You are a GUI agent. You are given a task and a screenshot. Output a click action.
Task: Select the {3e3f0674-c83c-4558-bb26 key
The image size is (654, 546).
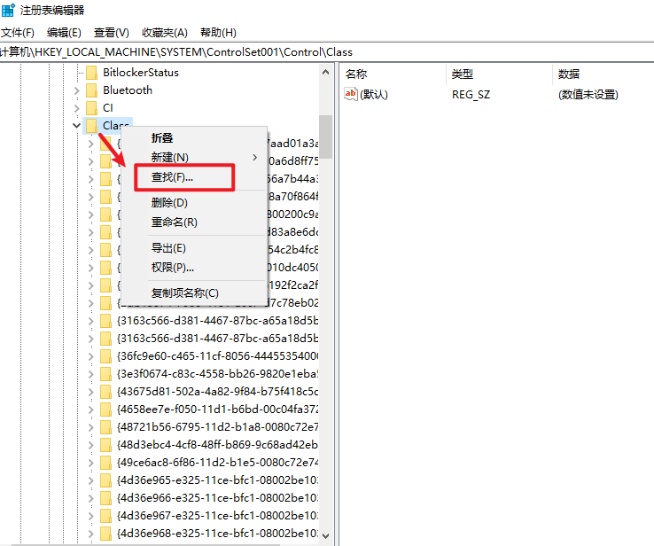(x=217, y=374)
